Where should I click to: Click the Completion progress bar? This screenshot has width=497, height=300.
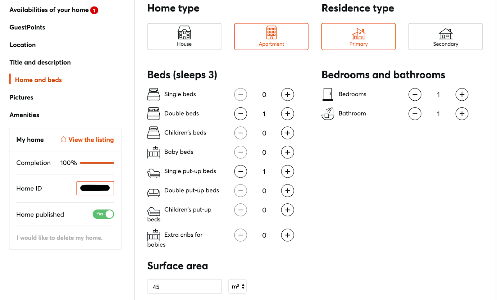(97, 163)
